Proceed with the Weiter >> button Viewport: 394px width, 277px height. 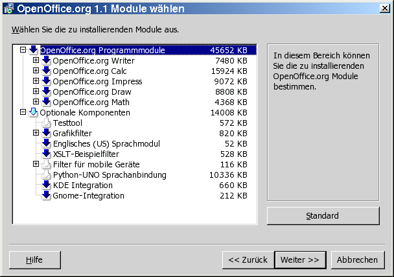click(300, 259)
